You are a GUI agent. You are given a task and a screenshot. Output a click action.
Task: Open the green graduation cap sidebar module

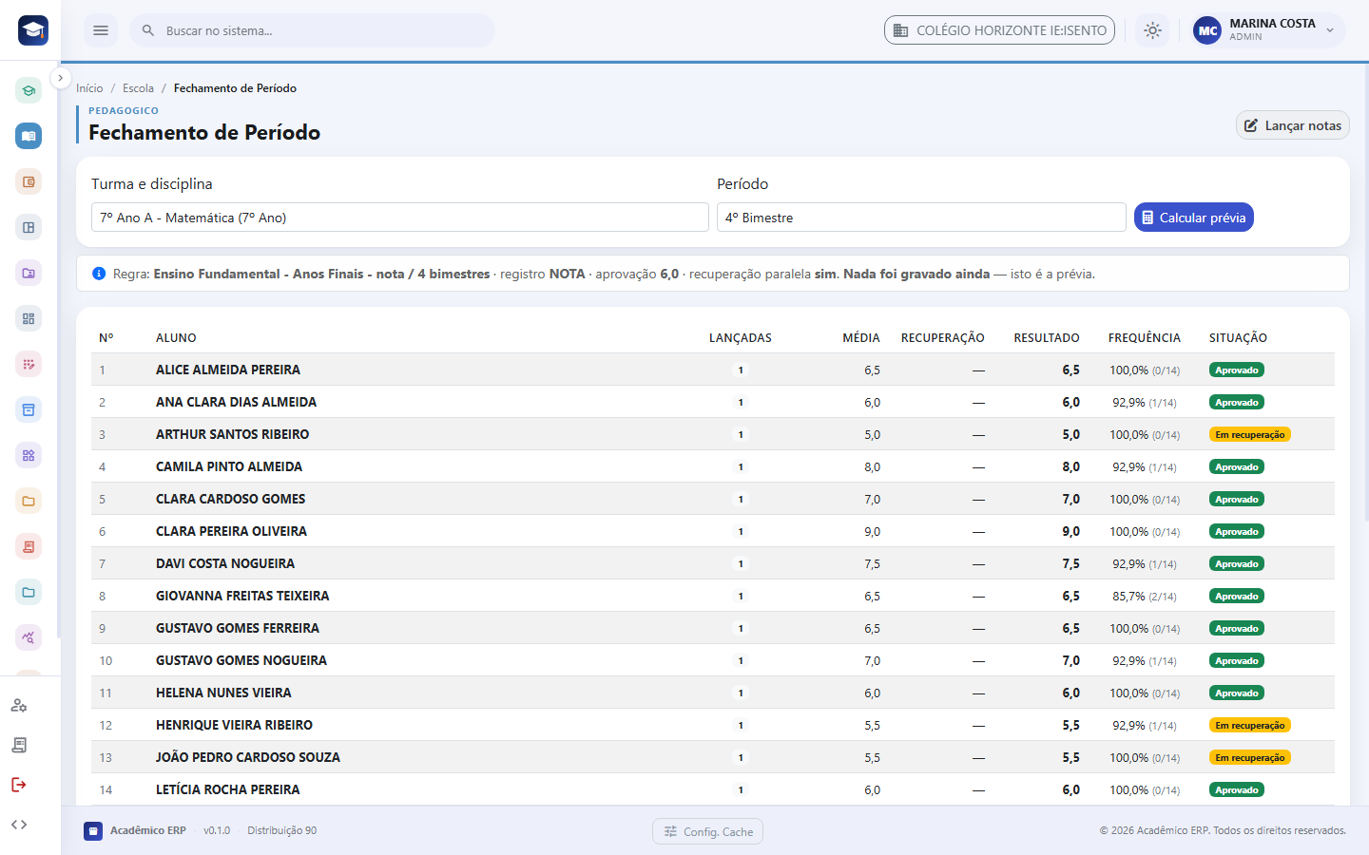tap(29, 91)
